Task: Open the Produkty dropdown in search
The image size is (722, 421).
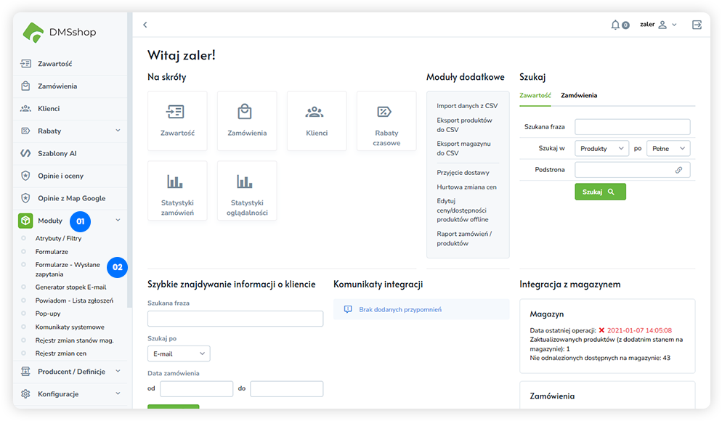Action: point(601,148)
